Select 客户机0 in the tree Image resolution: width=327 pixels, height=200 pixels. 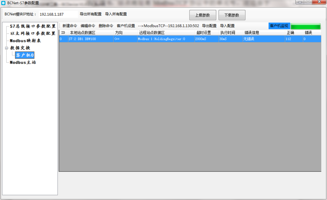click(x=25, y=55)
